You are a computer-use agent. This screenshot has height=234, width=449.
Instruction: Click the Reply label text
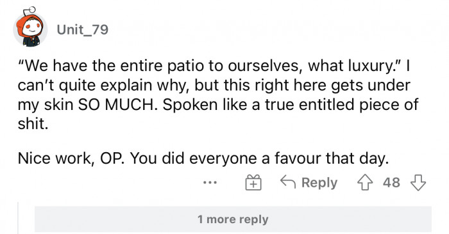[x=319, y=183]
